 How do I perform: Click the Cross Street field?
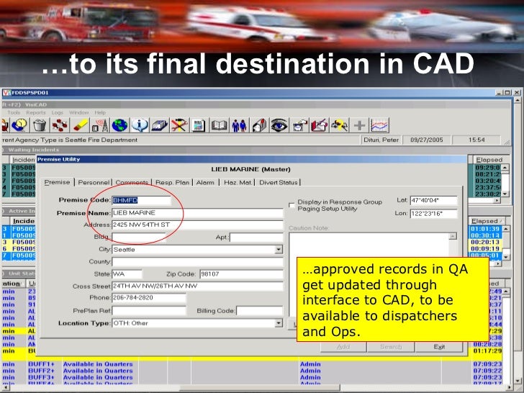[x=197, y=286]
